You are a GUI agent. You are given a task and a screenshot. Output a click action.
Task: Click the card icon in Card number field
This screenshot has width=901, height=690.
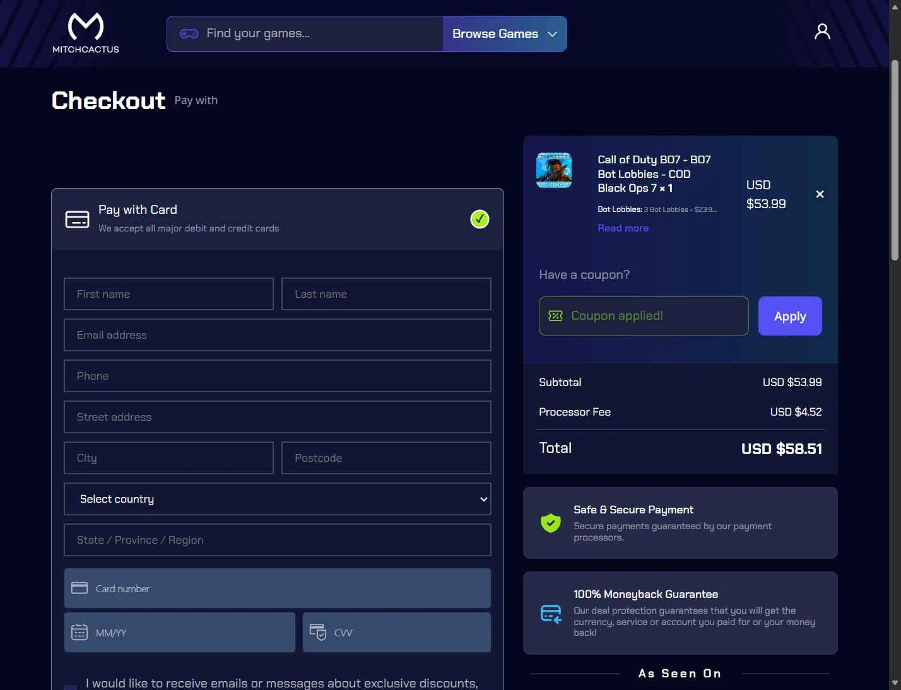point(79,588)
